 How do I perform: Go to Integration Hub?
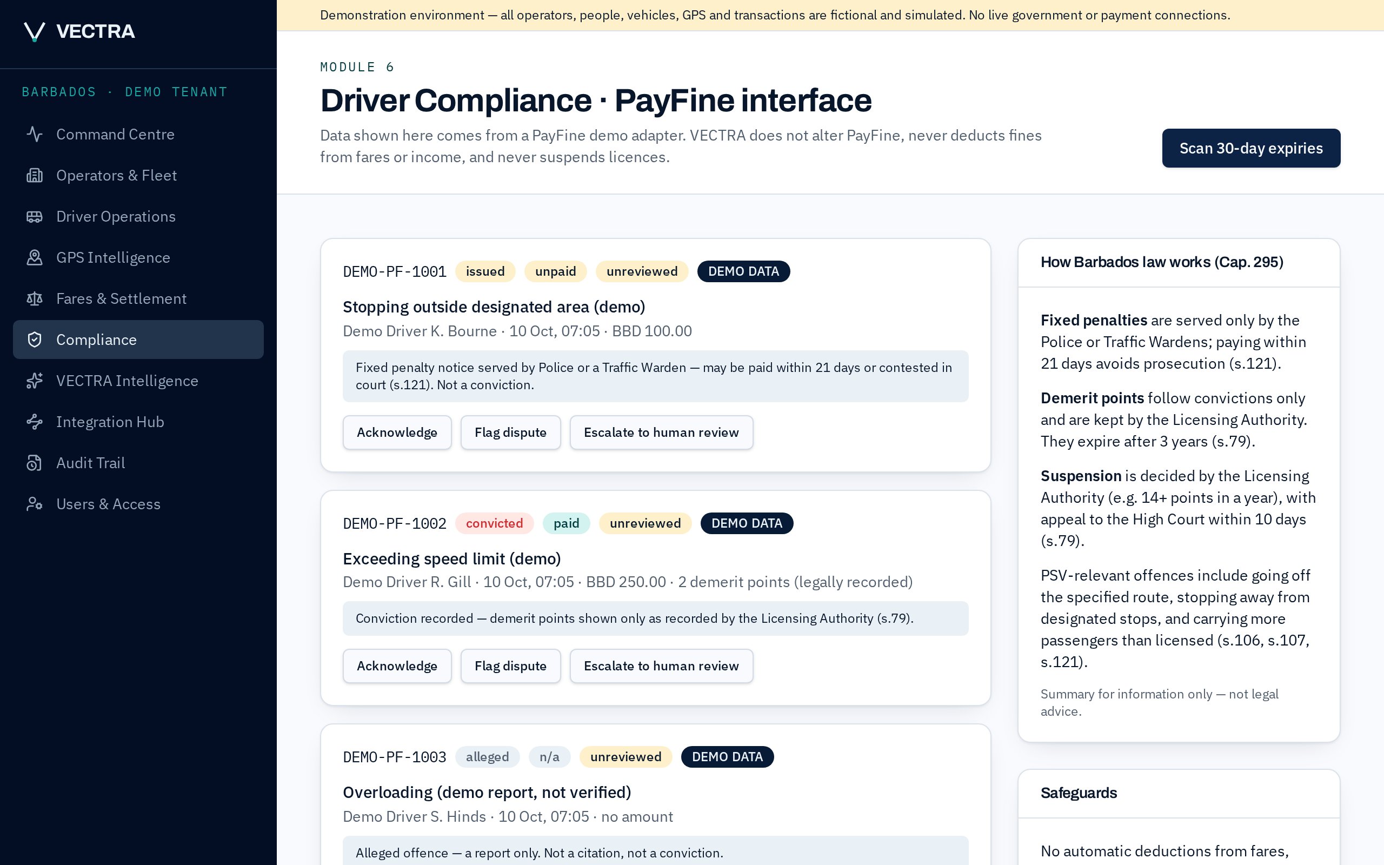pos(138,422)
